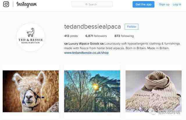
Task: Focus the Search input field
Action: click(92, 4)
